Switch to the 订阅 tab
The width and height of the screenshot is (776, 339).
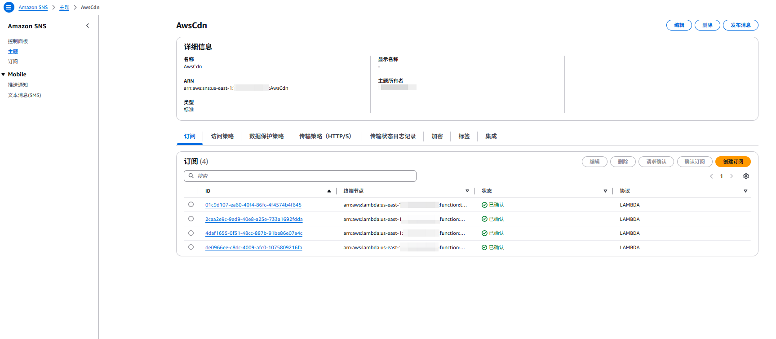[x=190, y=136]
